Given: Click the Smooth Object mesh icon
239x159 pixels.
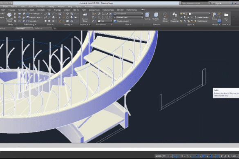Looking at the screenshot, I should point(9,17).
